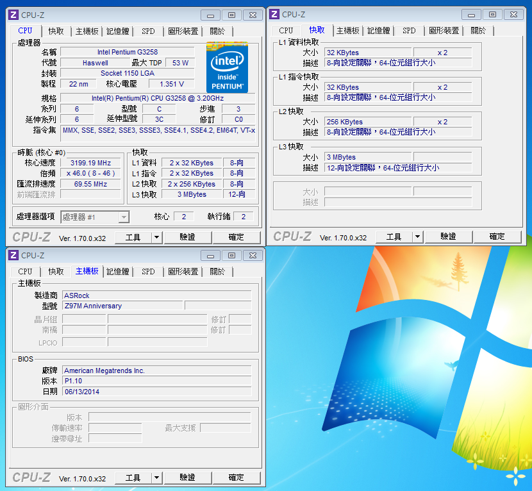Viewport: 532px width, 491px height.
Task: Minimize the CPU-Z 快取 window
Action: tap(471, 15)
